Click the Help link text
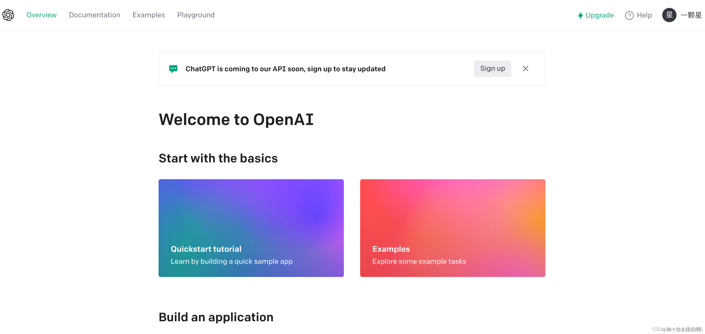 (x=644, y=15)
